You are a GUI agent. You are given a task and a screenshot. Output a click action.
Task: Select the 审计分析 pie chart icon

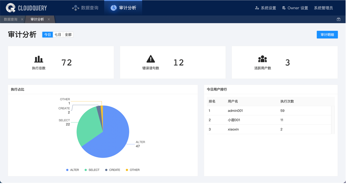point(114,8)
